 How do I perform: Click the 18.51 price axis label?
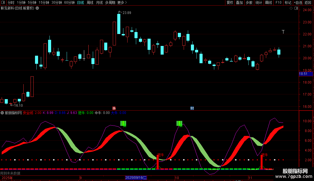click(x=306, y=74)
